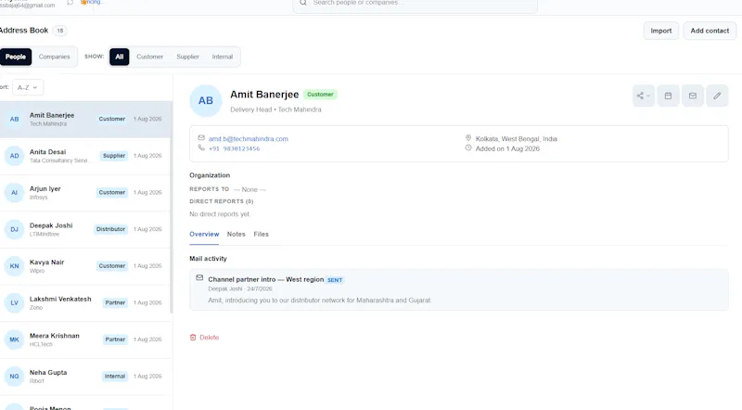The image size is (742, 410).
Task: Click the AD avatar of Anita Desai
Action: pos(14,156)
